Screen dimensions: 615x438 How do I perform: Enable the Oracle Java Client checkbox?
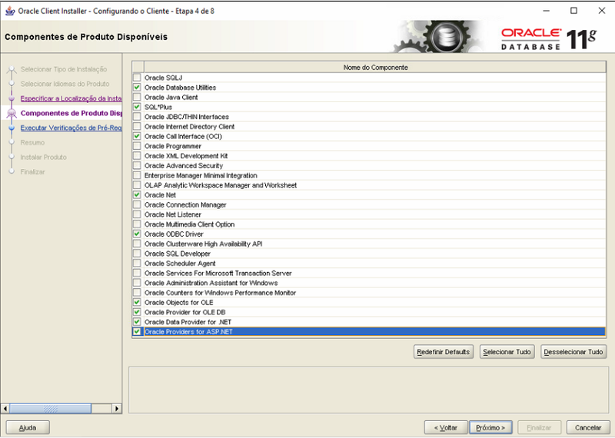pos(137,98)
